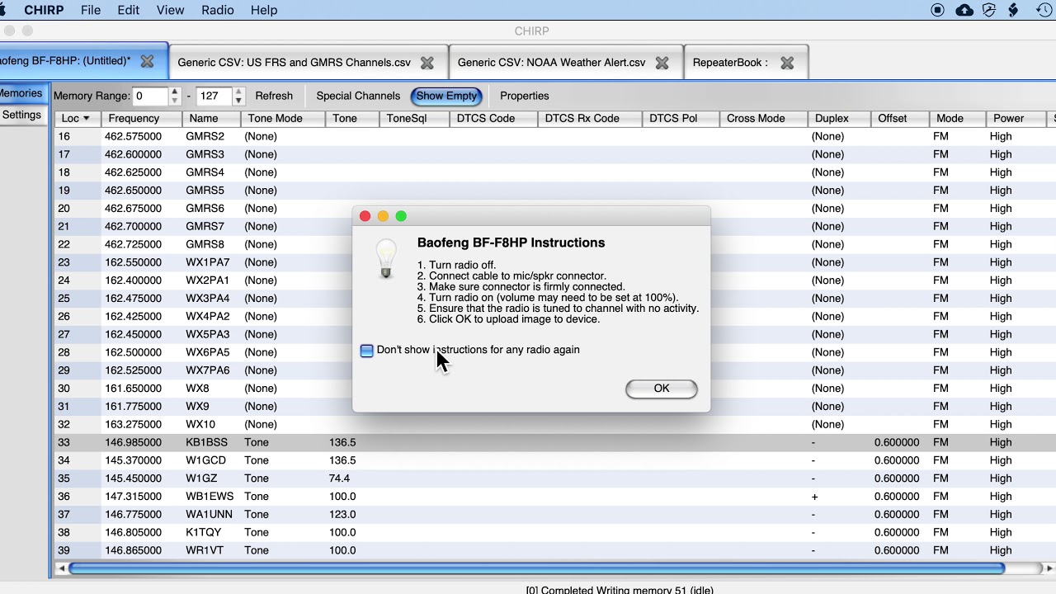Close the Baofeng BF-F8HP (Untitled) tab
The height and width of the screenshot is (594, 1056).
(x=147, y=62)
